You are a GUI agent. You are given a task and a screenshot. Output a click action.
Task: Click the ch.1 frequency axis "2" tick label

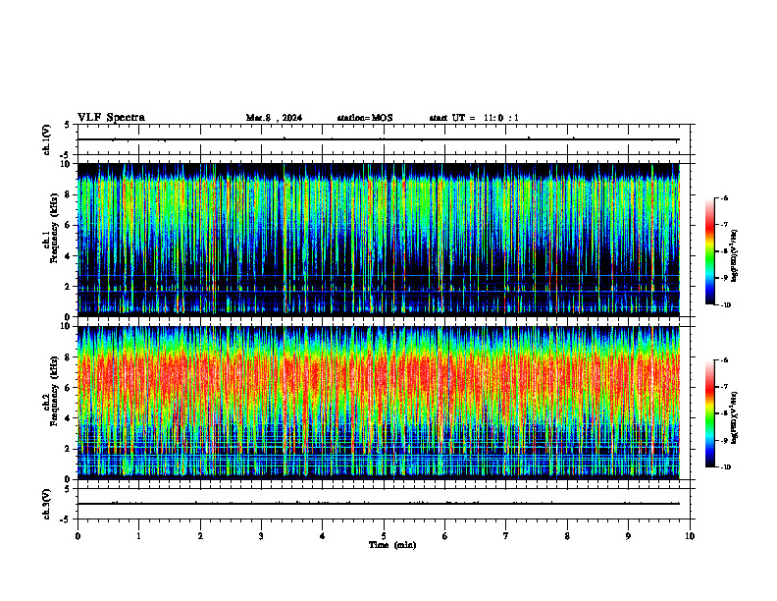pos(69,287)
